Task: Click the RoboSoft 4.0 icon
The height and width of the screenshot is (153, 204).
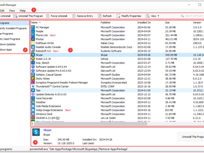Action: (x=33, y=51)
